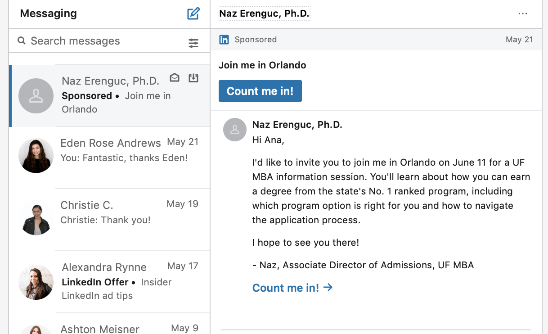Click the 'LinkedIn ad tips' preview text
Viewport: 548px width, 334px height.
pos(97,296)
